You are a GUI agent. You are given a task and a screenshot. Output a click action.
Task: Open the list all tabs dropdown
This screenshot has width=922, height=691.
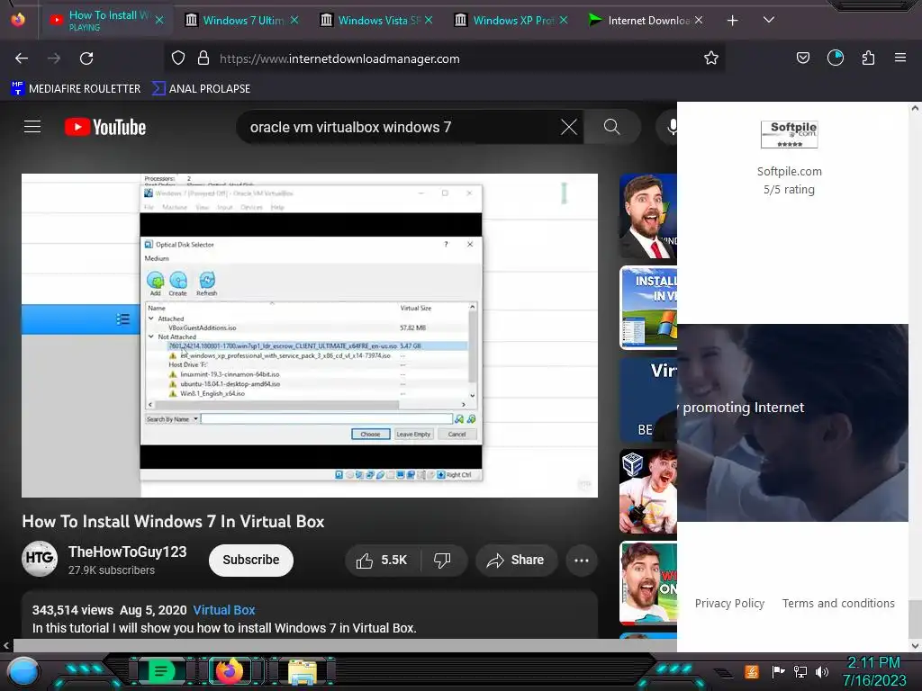pos(769,20)
